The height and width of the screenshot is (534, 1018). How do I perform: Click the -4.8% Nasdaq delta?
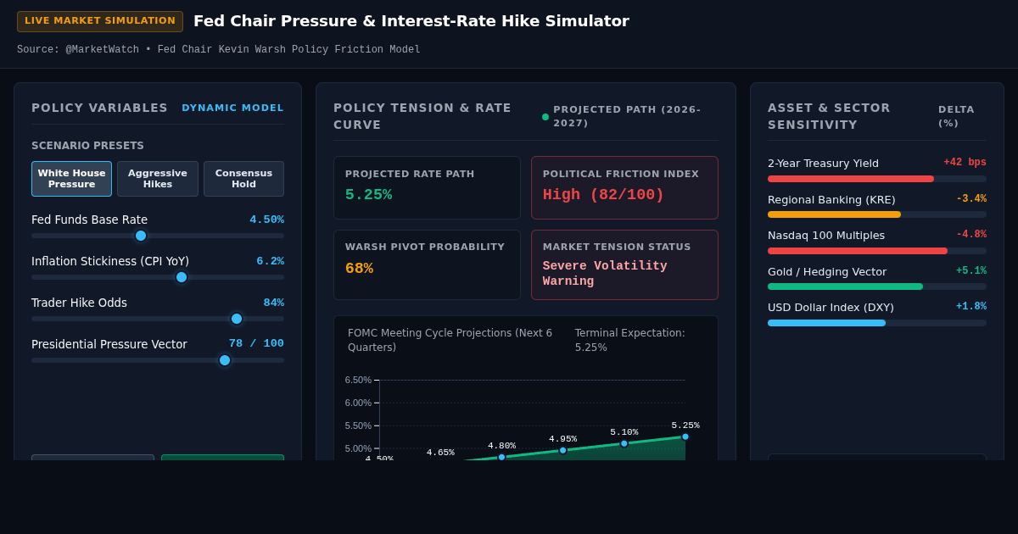[x=971, y=235]
